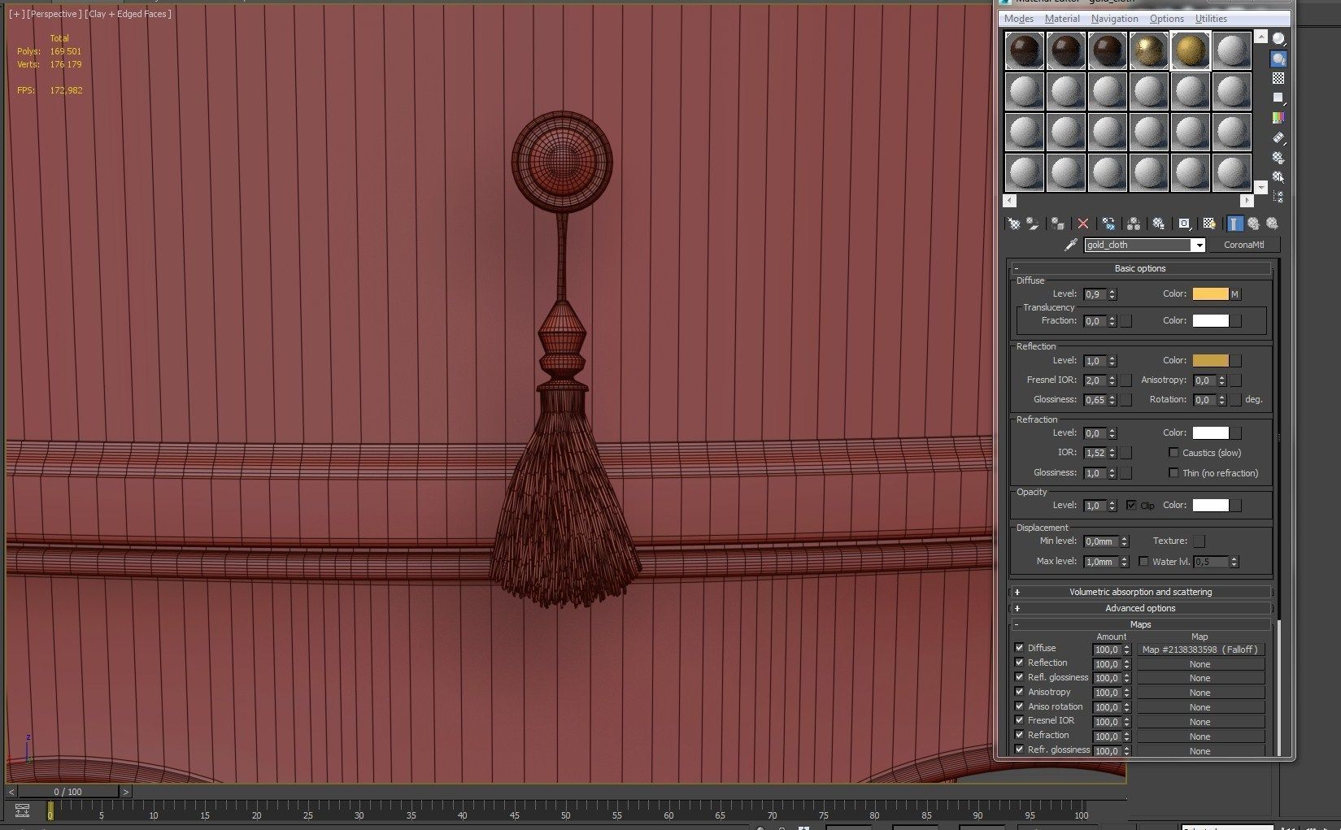Click the Reflection Glossiness spinner arrows

pos(1112,400)
